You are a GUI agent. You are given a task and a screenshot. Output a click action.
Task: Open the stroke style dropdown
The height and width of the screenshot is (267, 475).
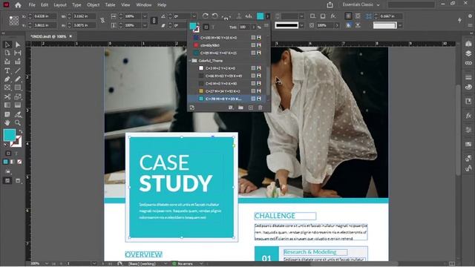click(x=302, y=25)
